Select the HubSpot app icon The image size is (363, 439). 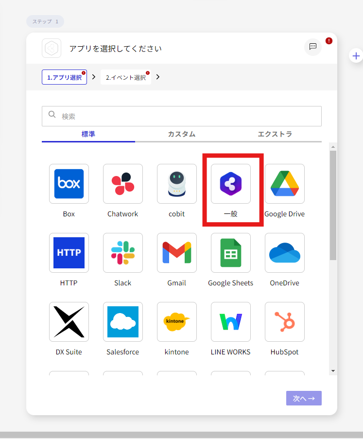point(285,322)
